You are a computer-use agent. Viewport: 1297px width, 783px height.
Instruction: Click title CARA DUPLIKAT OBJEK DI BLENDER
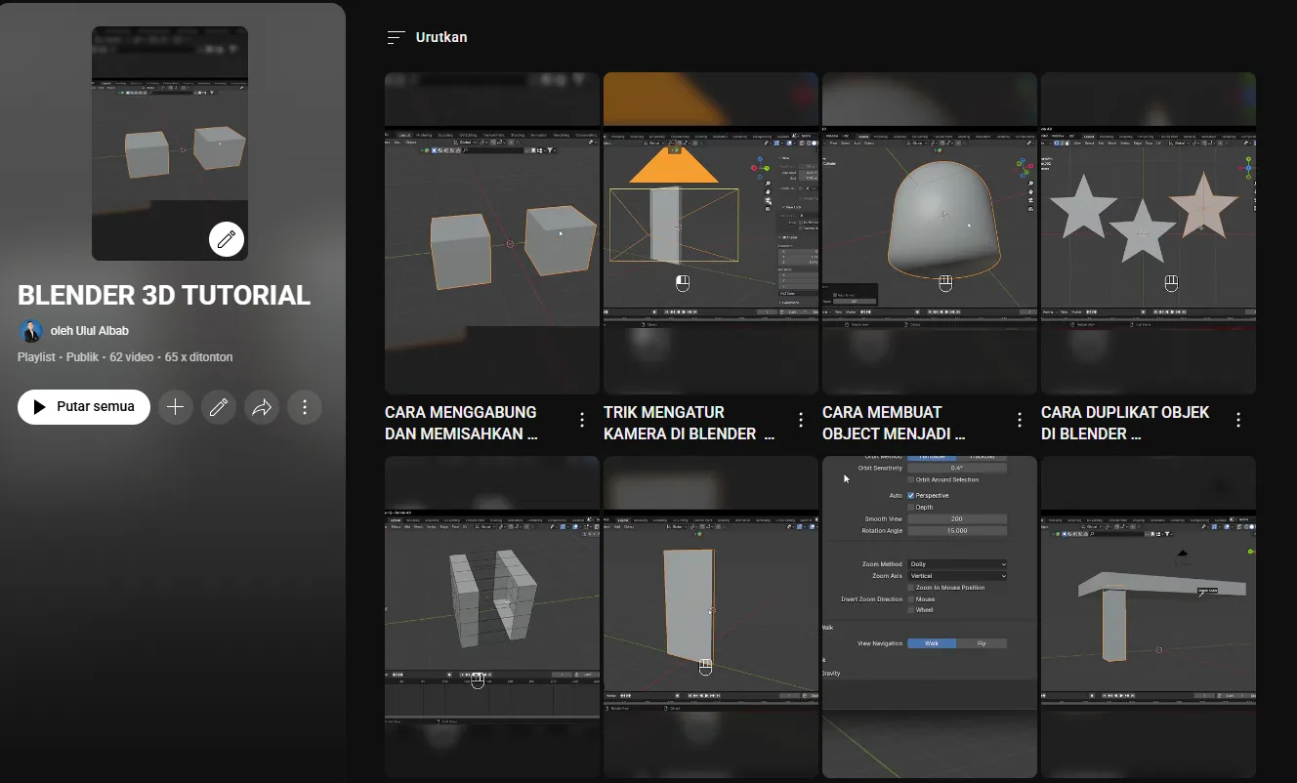(x=1126, y=423)
